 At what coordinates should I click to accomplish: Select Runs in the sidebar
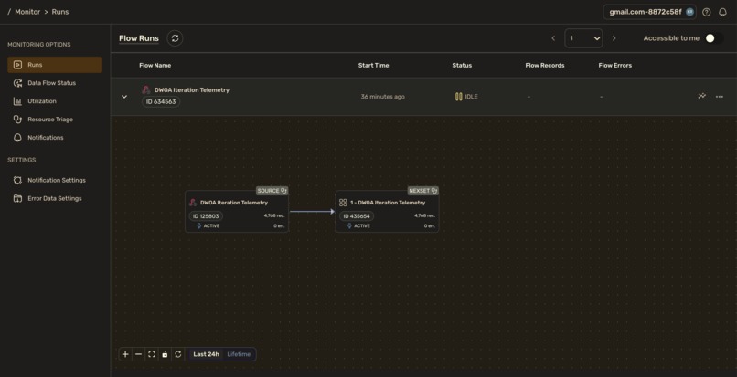[x=55, y=65]
